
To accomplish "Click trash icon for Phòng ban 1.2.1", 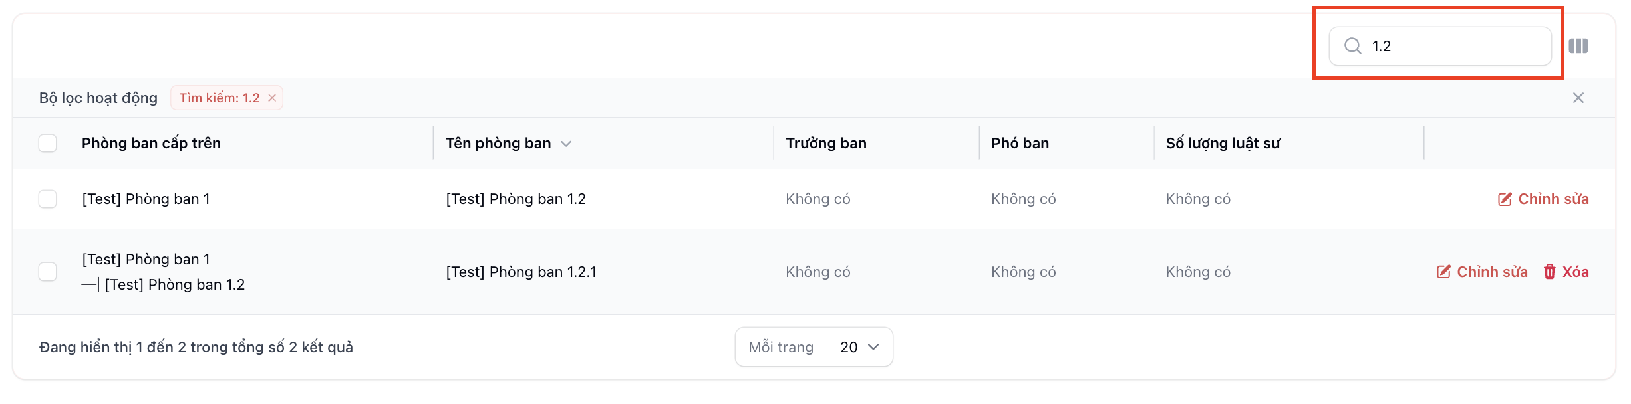I will pos(1549,272).
